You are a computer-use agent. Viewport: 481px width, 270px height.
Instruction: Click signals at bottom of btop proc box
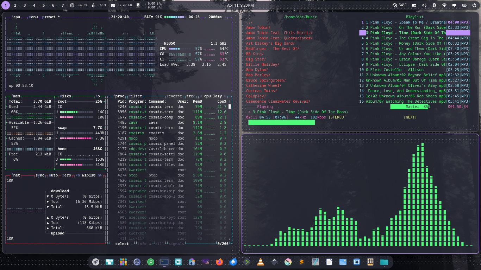(x=176, y=244)
